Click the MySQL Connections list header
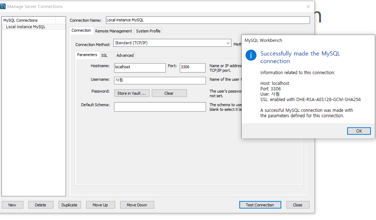This screenshot has height=220, width=376. tap(29, 20)
